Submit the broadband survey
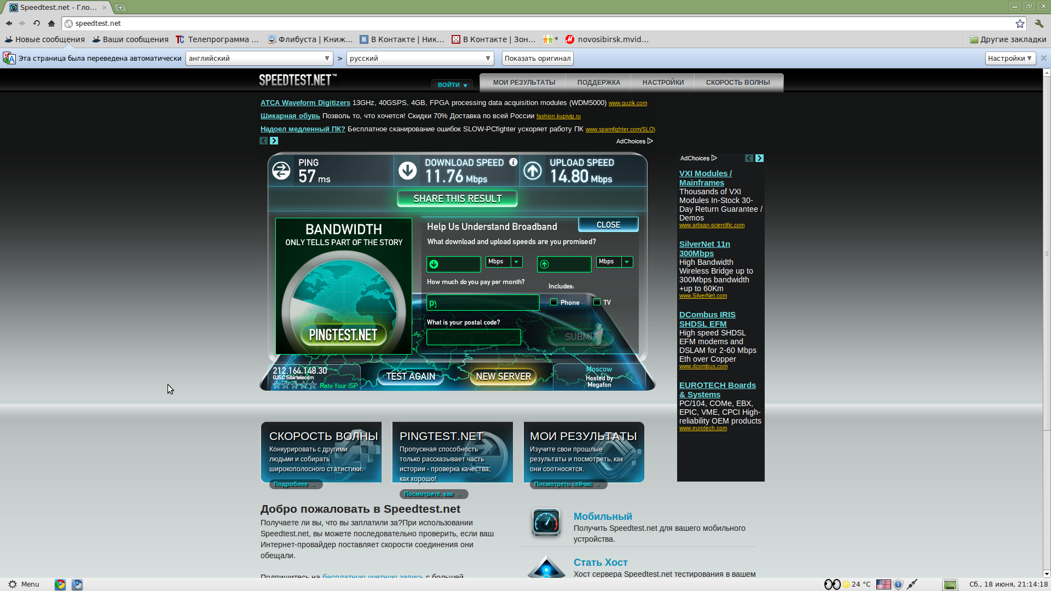Image resolution: width=1051 pixels, height=591 pixels. 580,337
